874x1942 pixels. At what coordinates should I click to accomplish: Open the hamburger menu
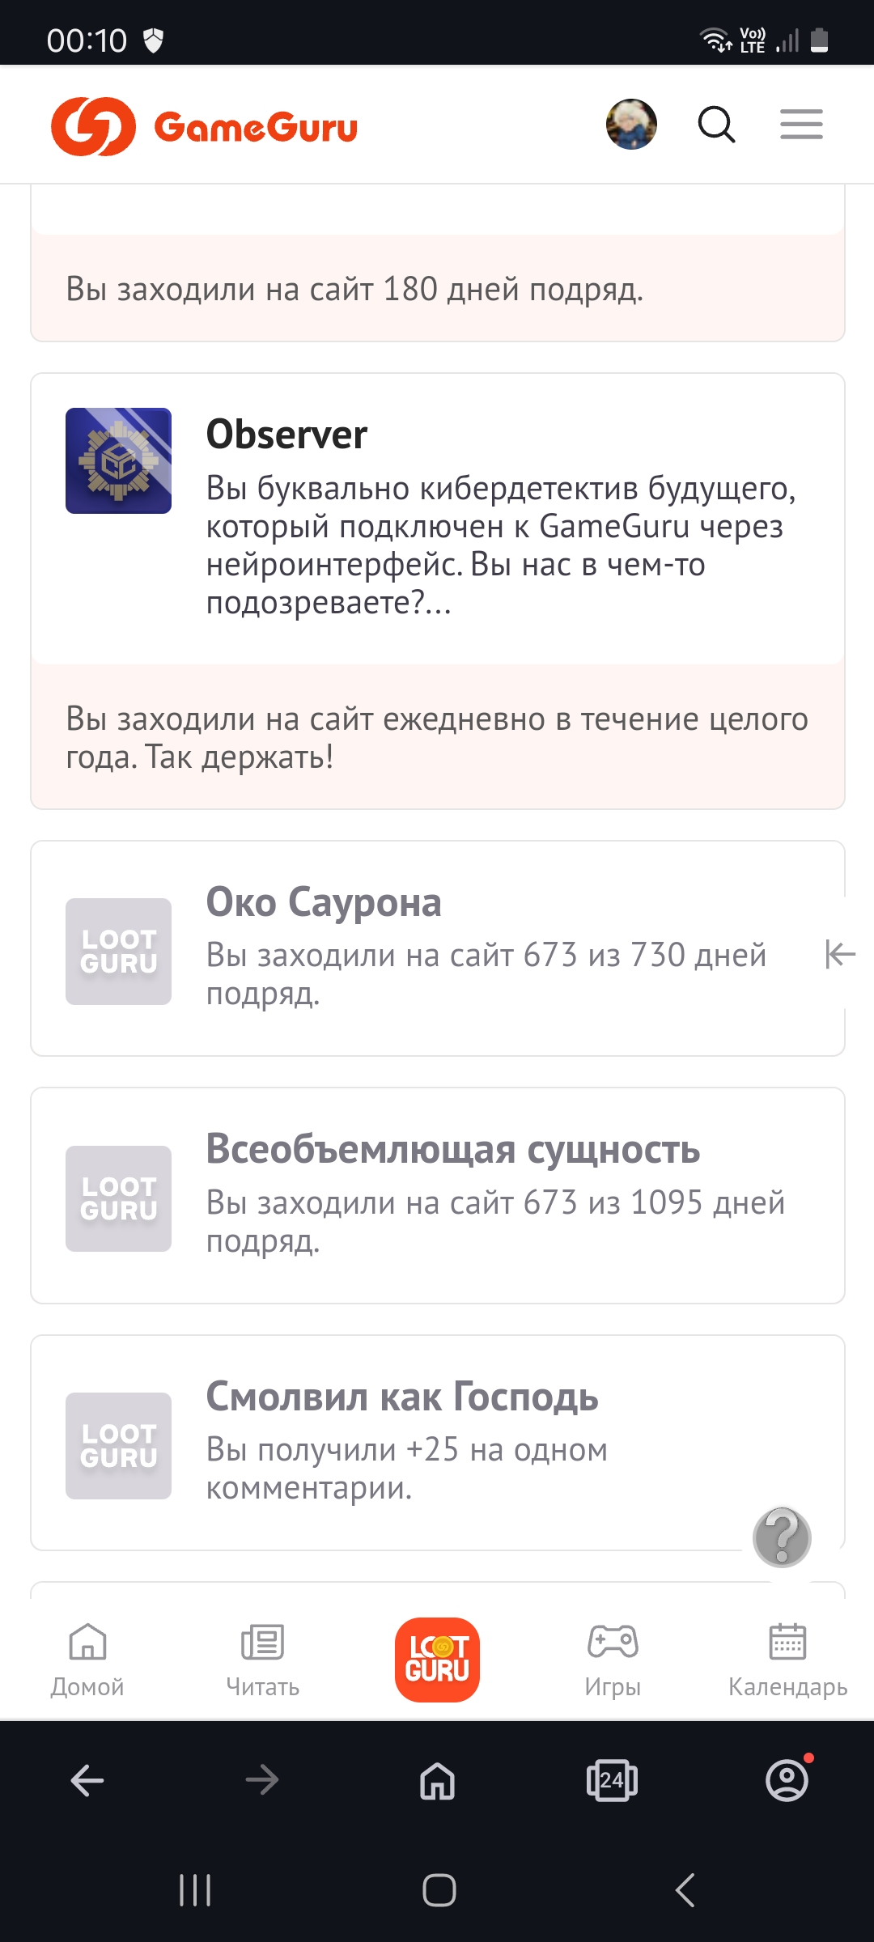(x=801, y=125)
